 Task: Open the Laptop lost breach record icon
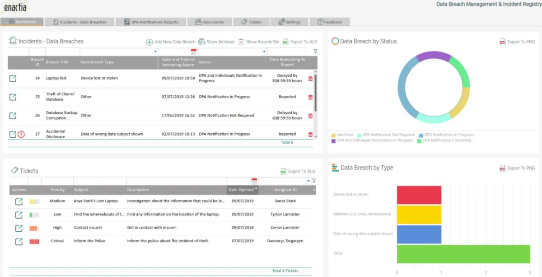click(13, 78)
